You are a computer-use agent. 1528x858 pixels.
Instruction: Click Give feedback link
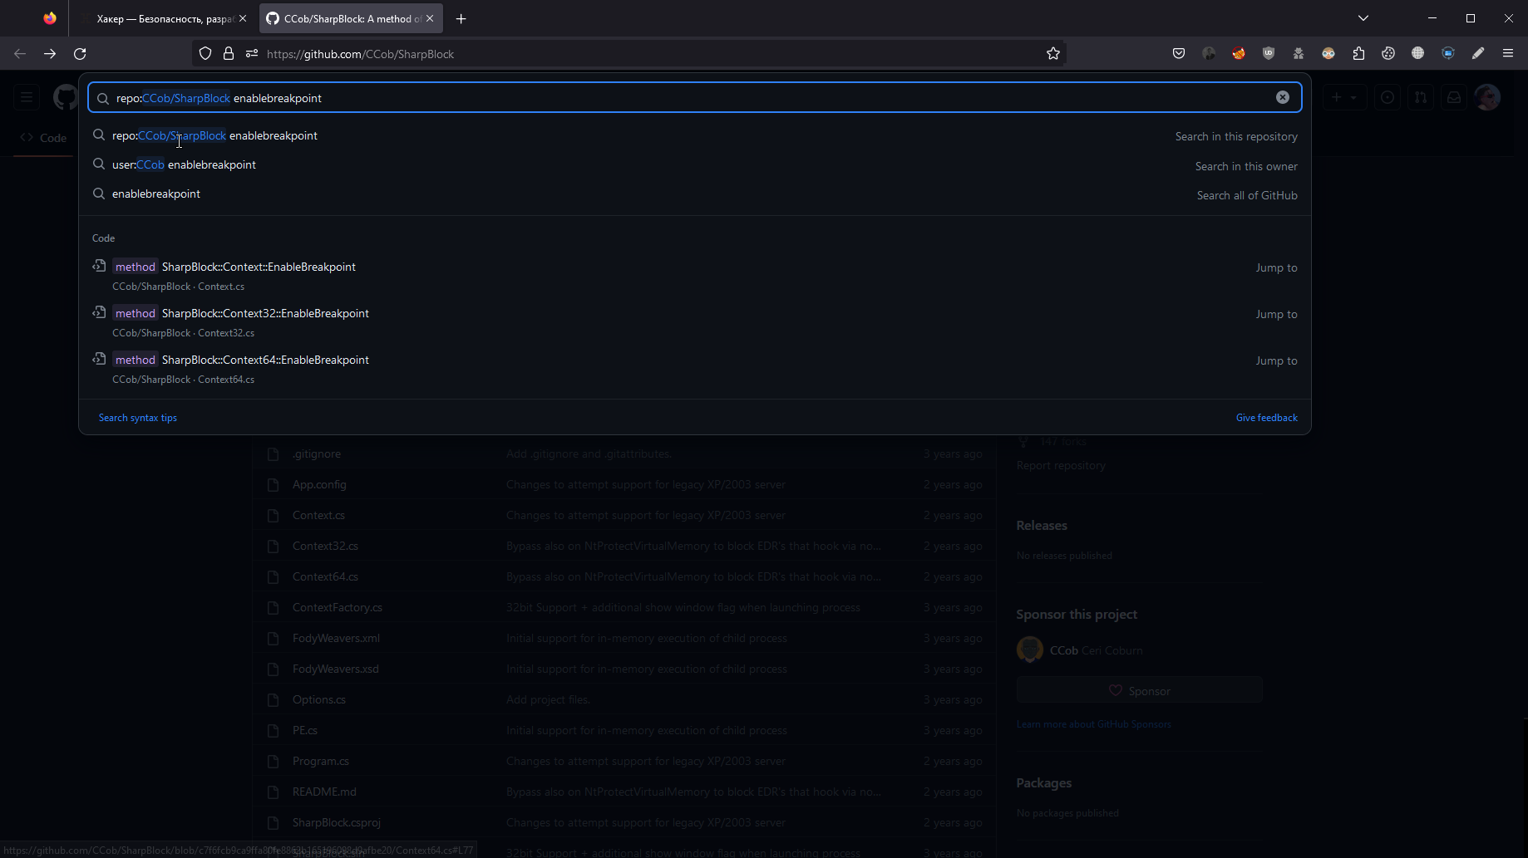[x=1266, y=418]
